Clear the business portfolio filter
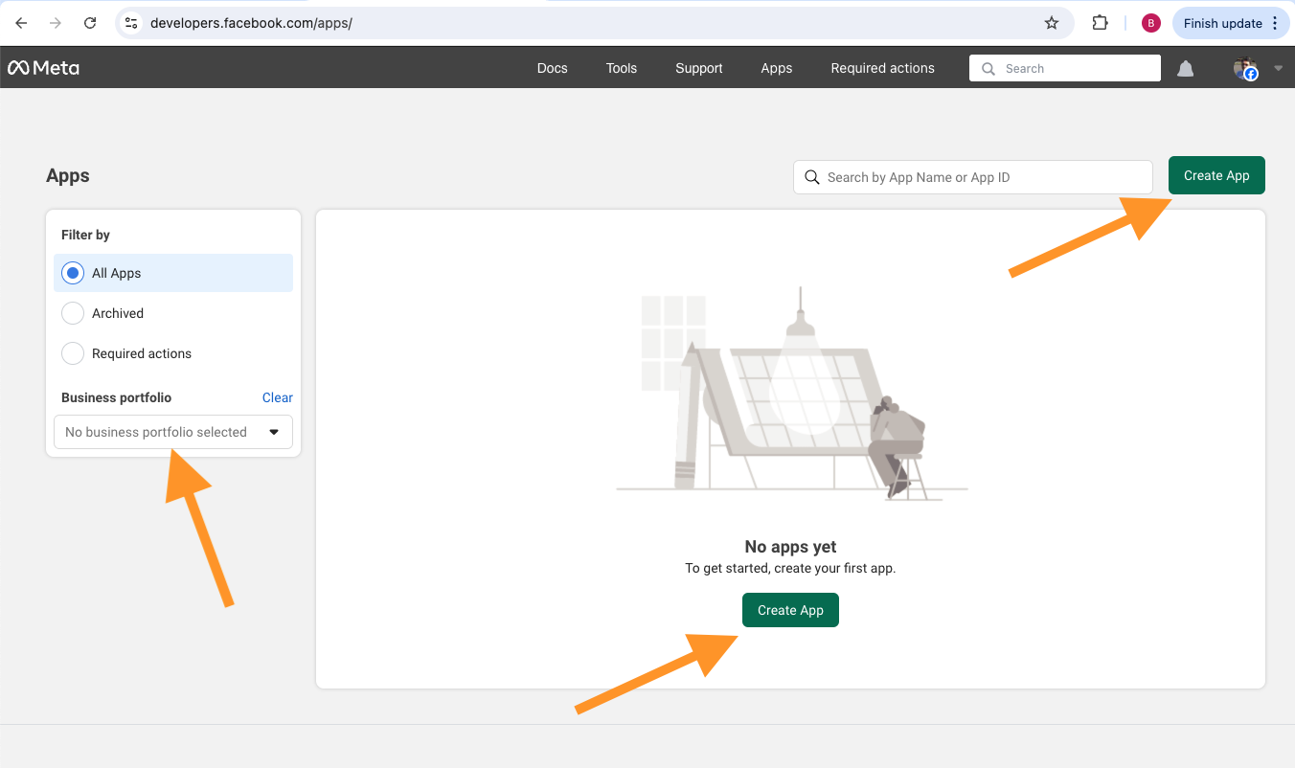The height and width of the screenshot is (768, 1295). pyautogui.click(x=277, y=397)
